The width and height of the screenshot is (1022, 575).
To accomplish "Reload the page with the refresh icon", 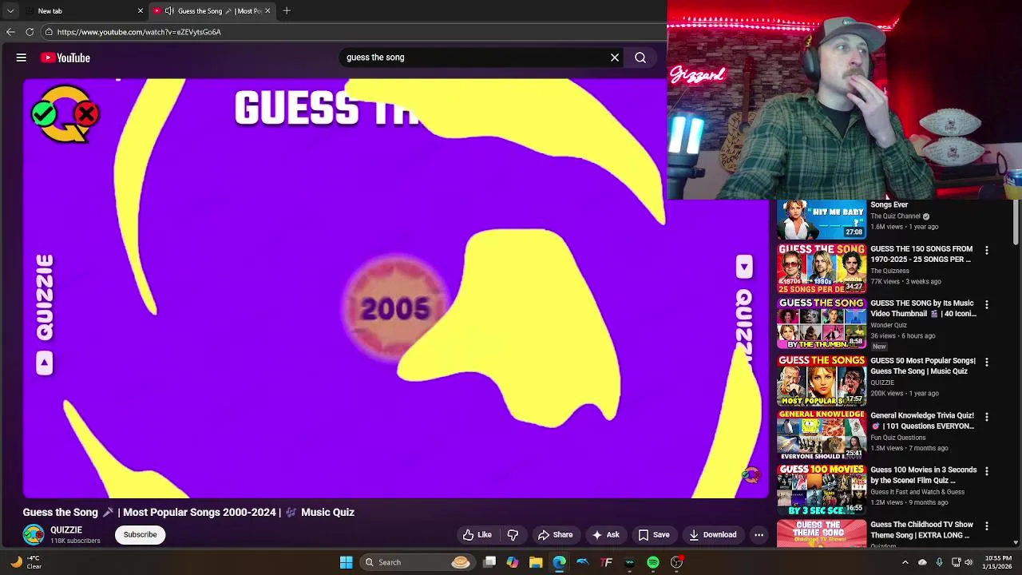I will point(30,32).
